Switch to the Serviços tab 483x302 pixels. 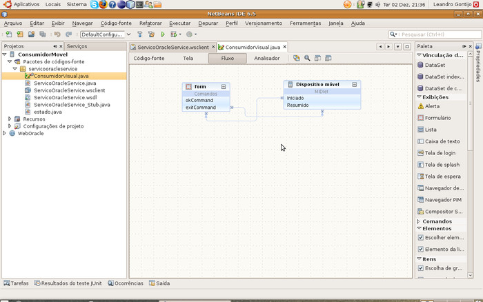[77, 46]
